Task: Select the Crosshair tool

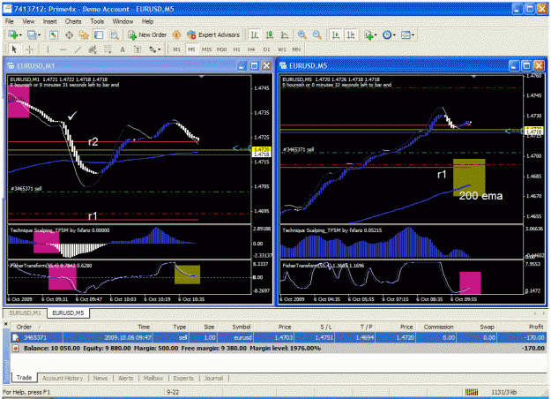Action: click(x=29, y=49)
